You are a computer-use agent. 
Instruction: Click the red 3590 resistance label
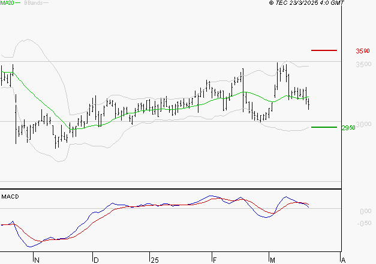[x=363, y=51]
